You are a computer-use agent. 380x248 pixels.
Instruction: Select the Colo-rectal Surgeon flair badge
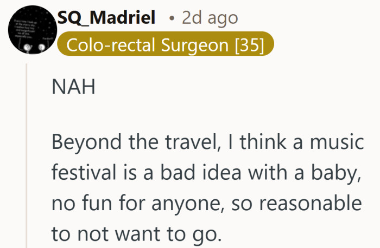tap(165, 45)
